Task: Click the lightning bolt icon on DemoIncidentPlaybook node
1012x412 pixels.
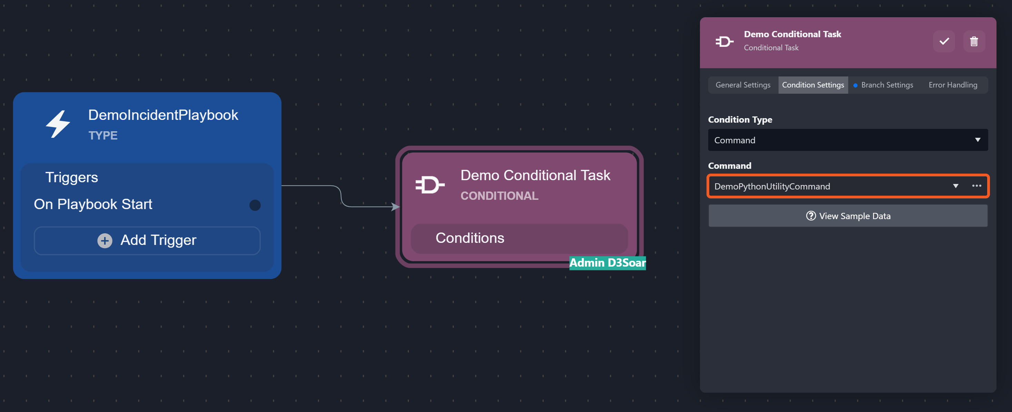Action: coord(58,124)
